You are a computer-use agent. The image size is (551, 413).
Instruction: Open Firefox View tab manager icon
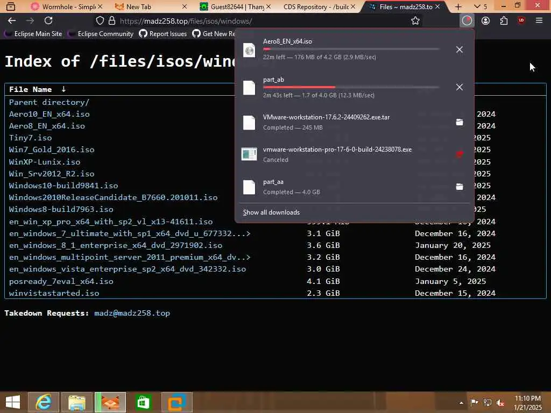click(x=11, y=6)
